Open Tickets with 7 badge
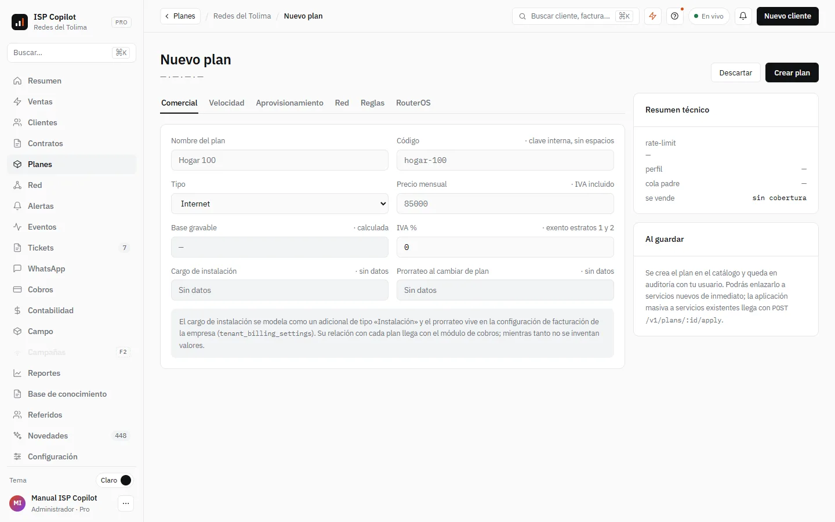The image size is (835, 522). tap(71, 248)
